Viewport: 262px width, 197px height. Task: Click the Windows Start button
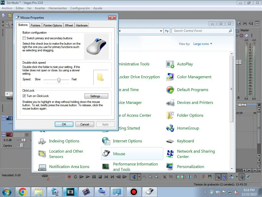7,192
